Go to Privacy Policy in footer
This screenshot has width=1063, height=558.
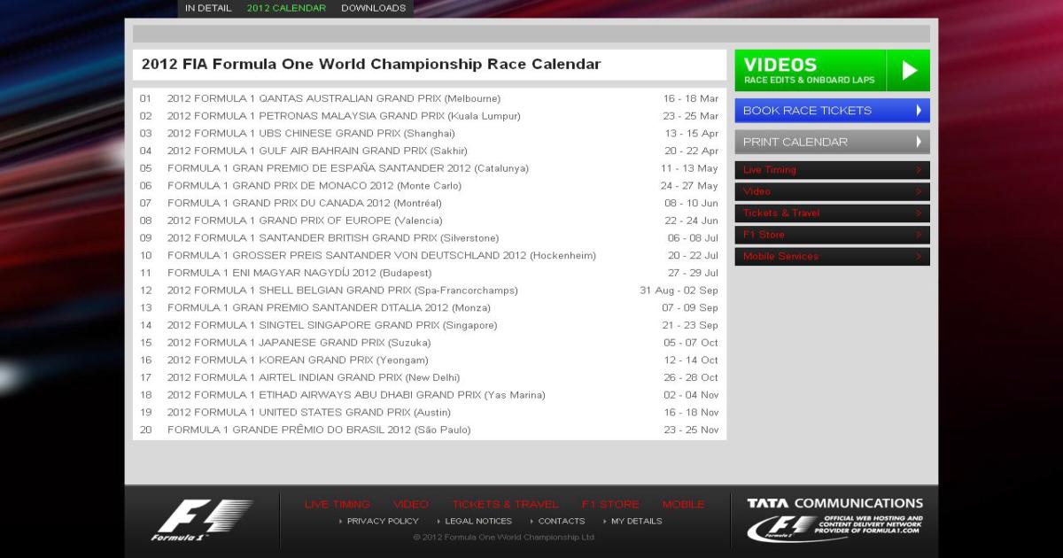tap(382, 522)
